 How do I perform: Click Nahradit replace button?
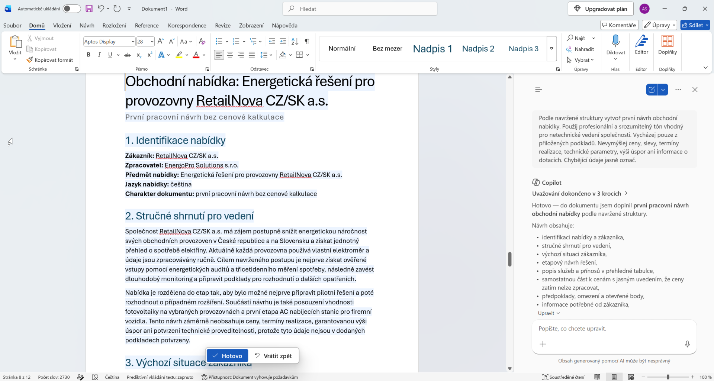pyautogui.click(x=580, y=49)
